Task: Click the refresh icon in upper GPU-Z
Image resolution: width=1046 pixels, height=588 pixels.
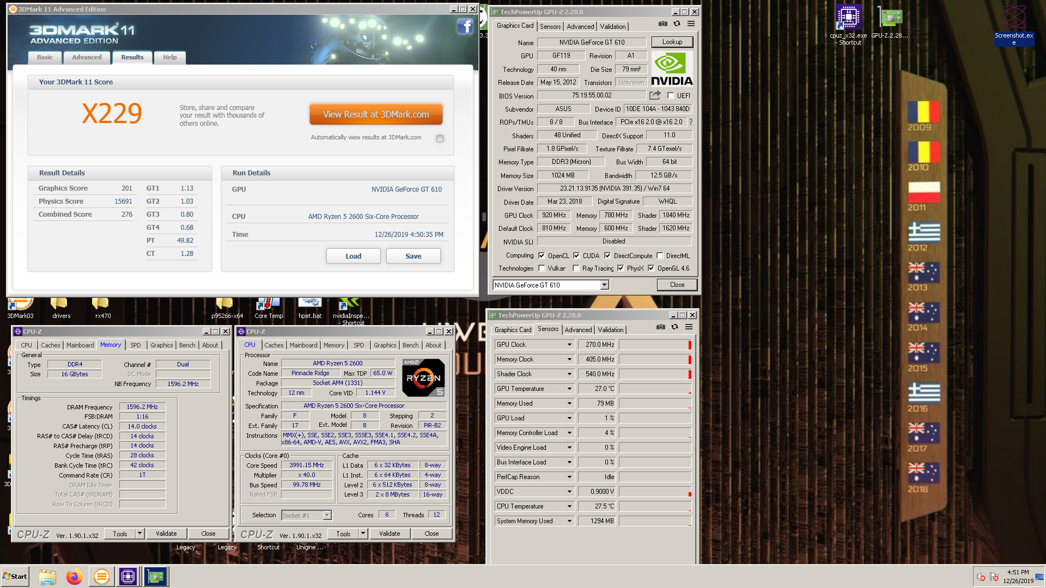Action: point(677,23)
